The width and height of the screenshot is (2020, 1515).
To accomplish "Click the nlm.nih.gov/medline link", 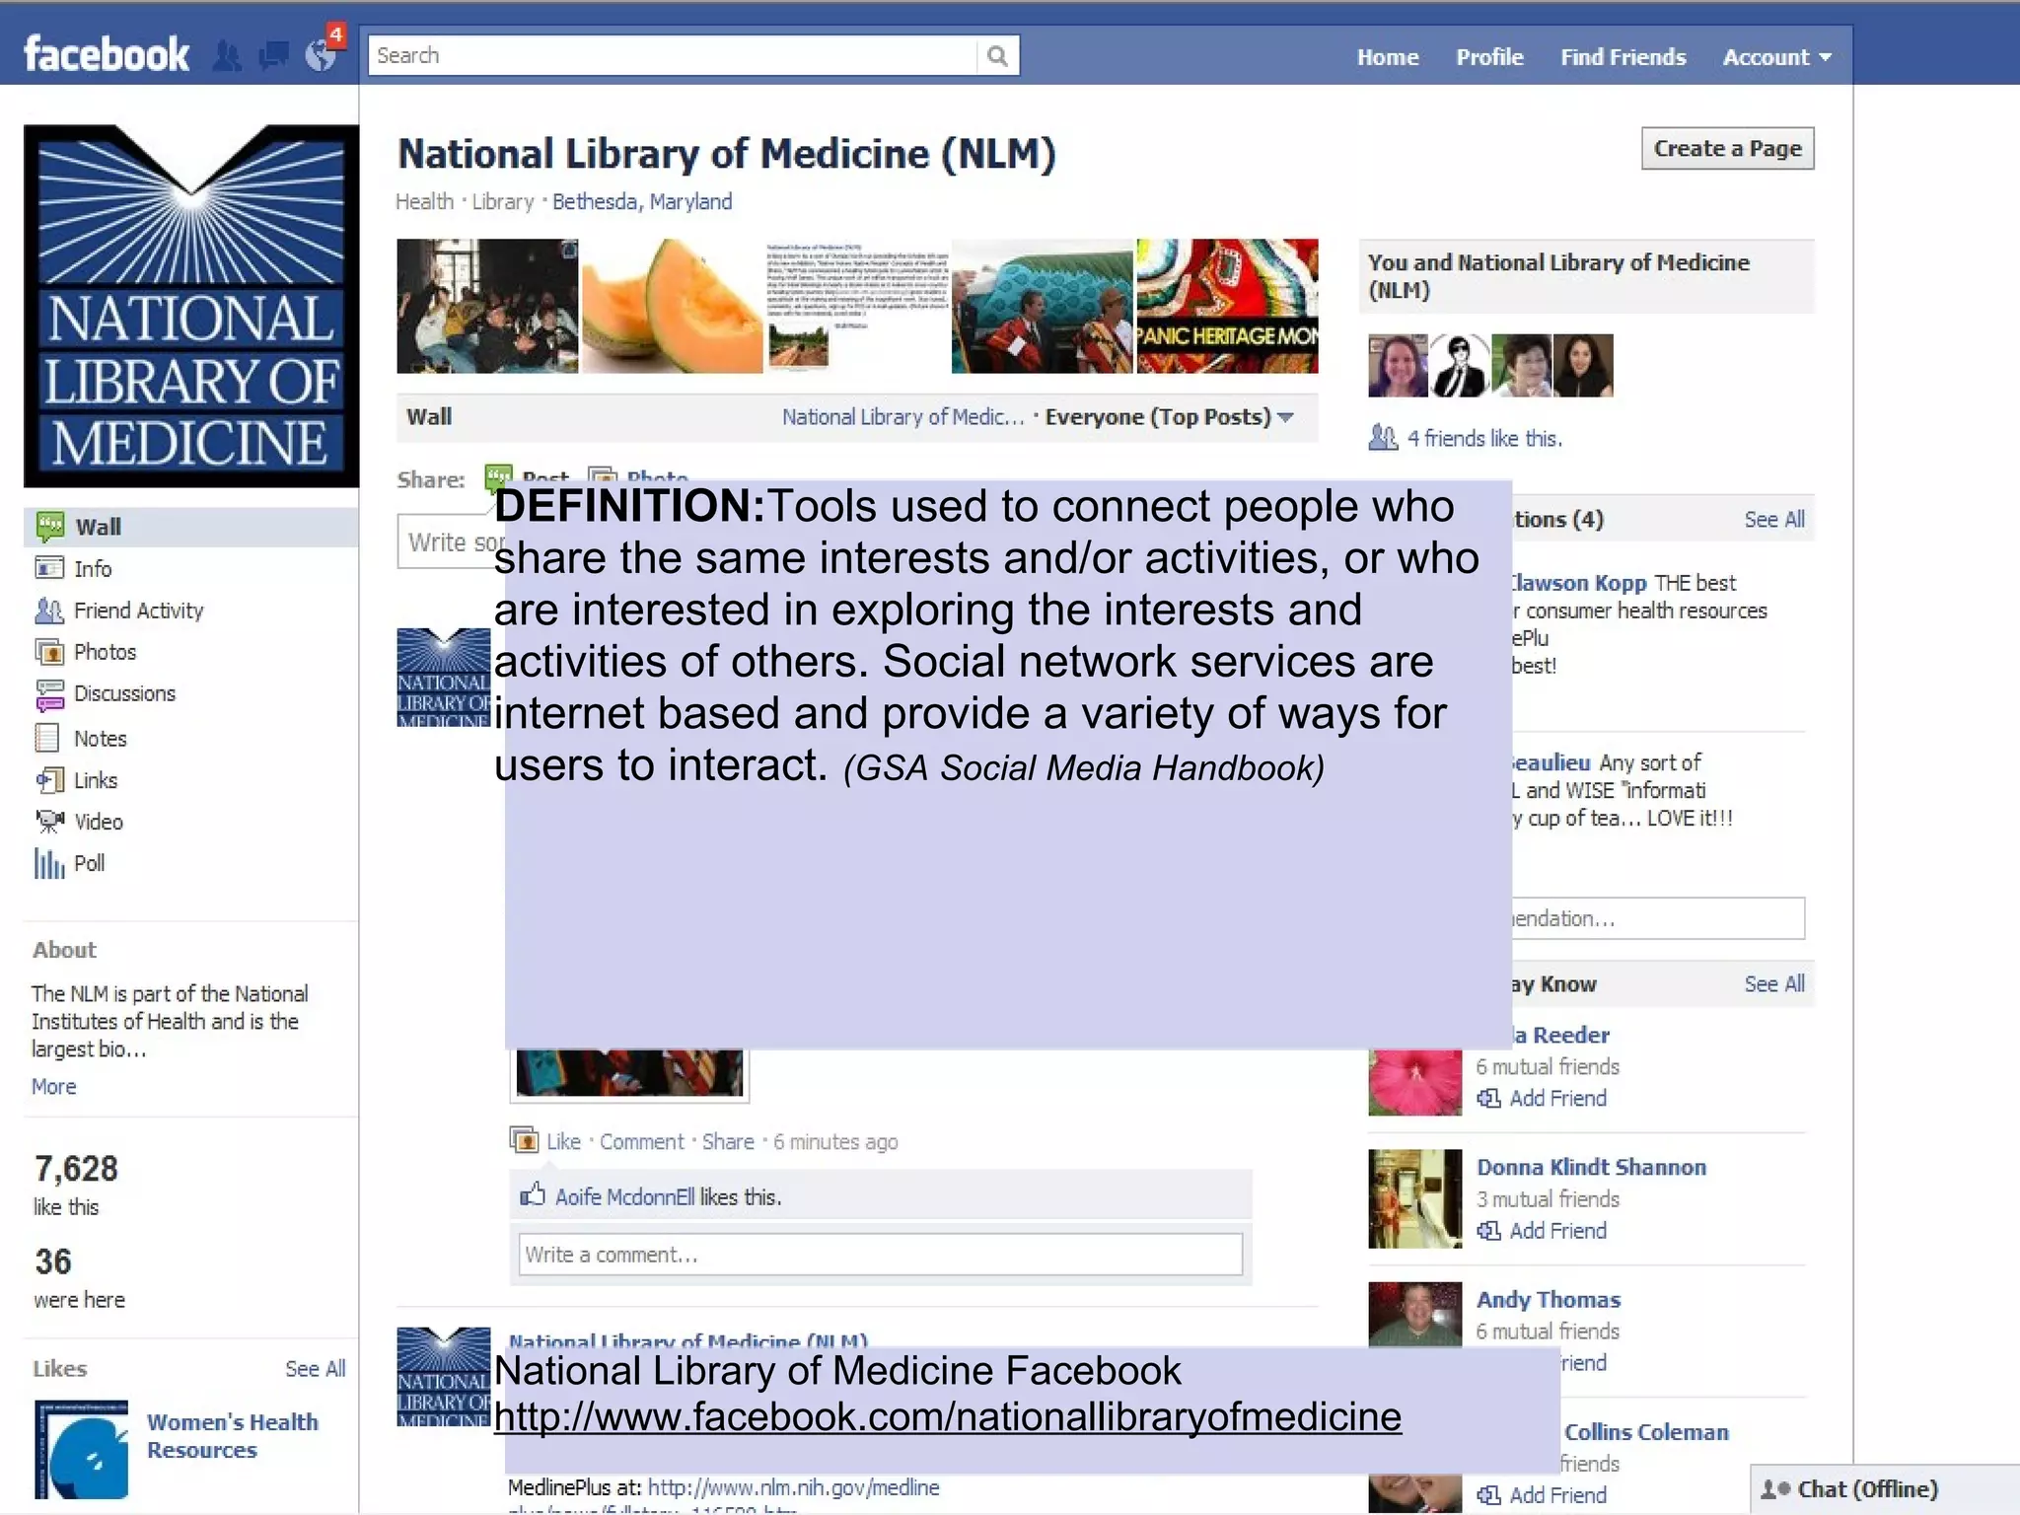I will (793, 1487).
